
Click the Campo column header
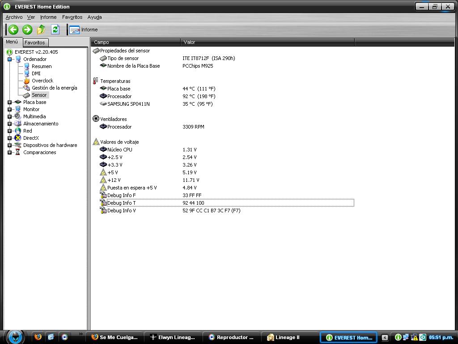pos(136,42)
